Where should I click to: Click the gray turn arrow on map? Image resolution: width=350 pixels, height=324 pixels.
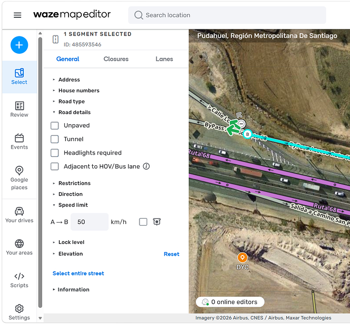point(239,115)
